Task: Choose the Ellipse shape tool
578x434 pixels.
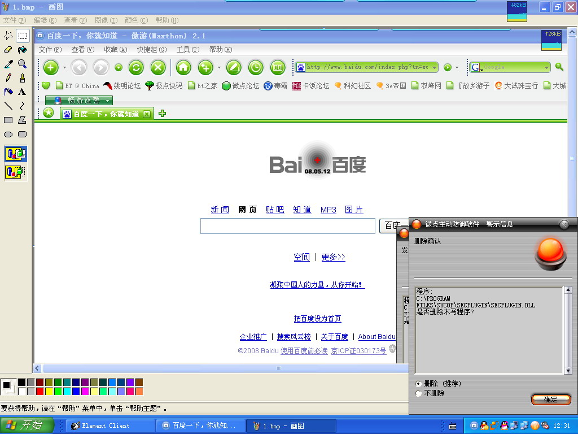Action: (x=8, y=134)
